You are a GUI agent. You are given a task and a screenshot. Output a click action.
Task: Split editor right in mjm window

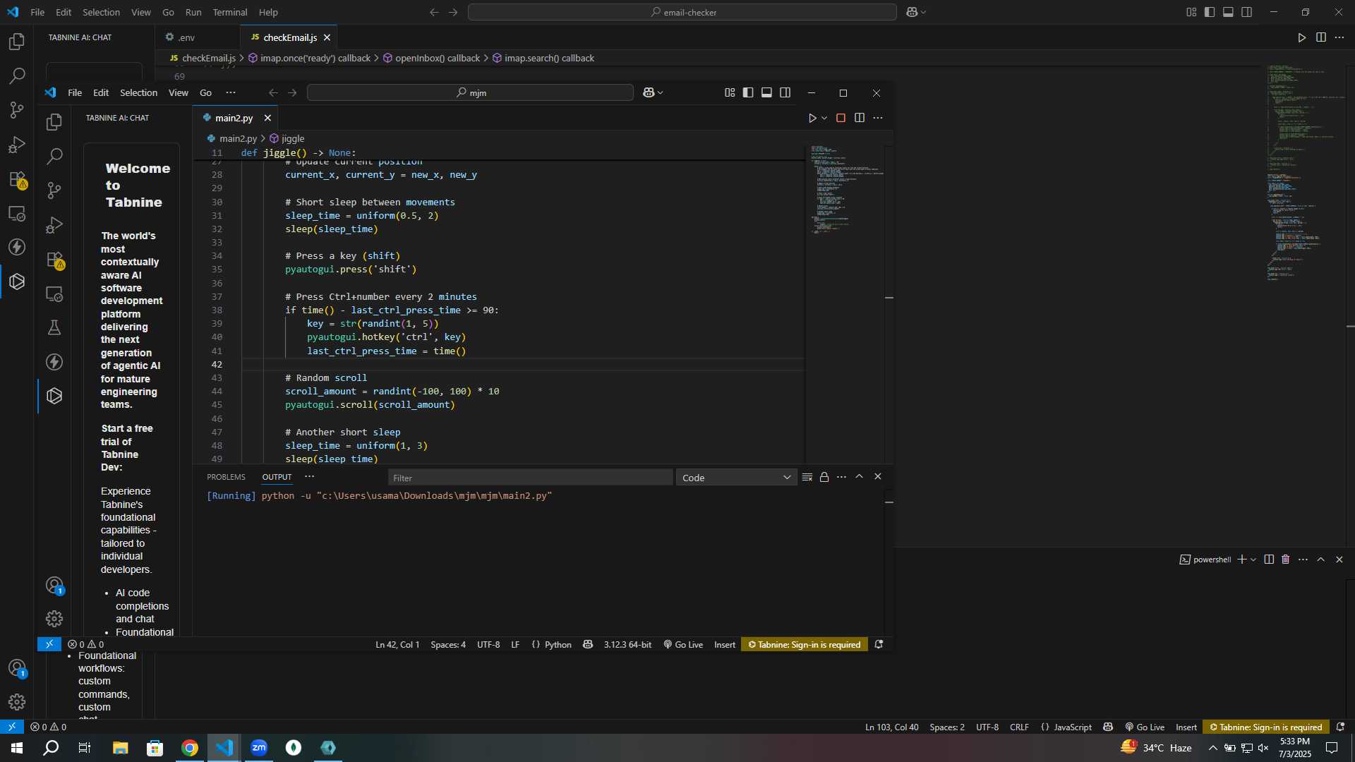860,118
